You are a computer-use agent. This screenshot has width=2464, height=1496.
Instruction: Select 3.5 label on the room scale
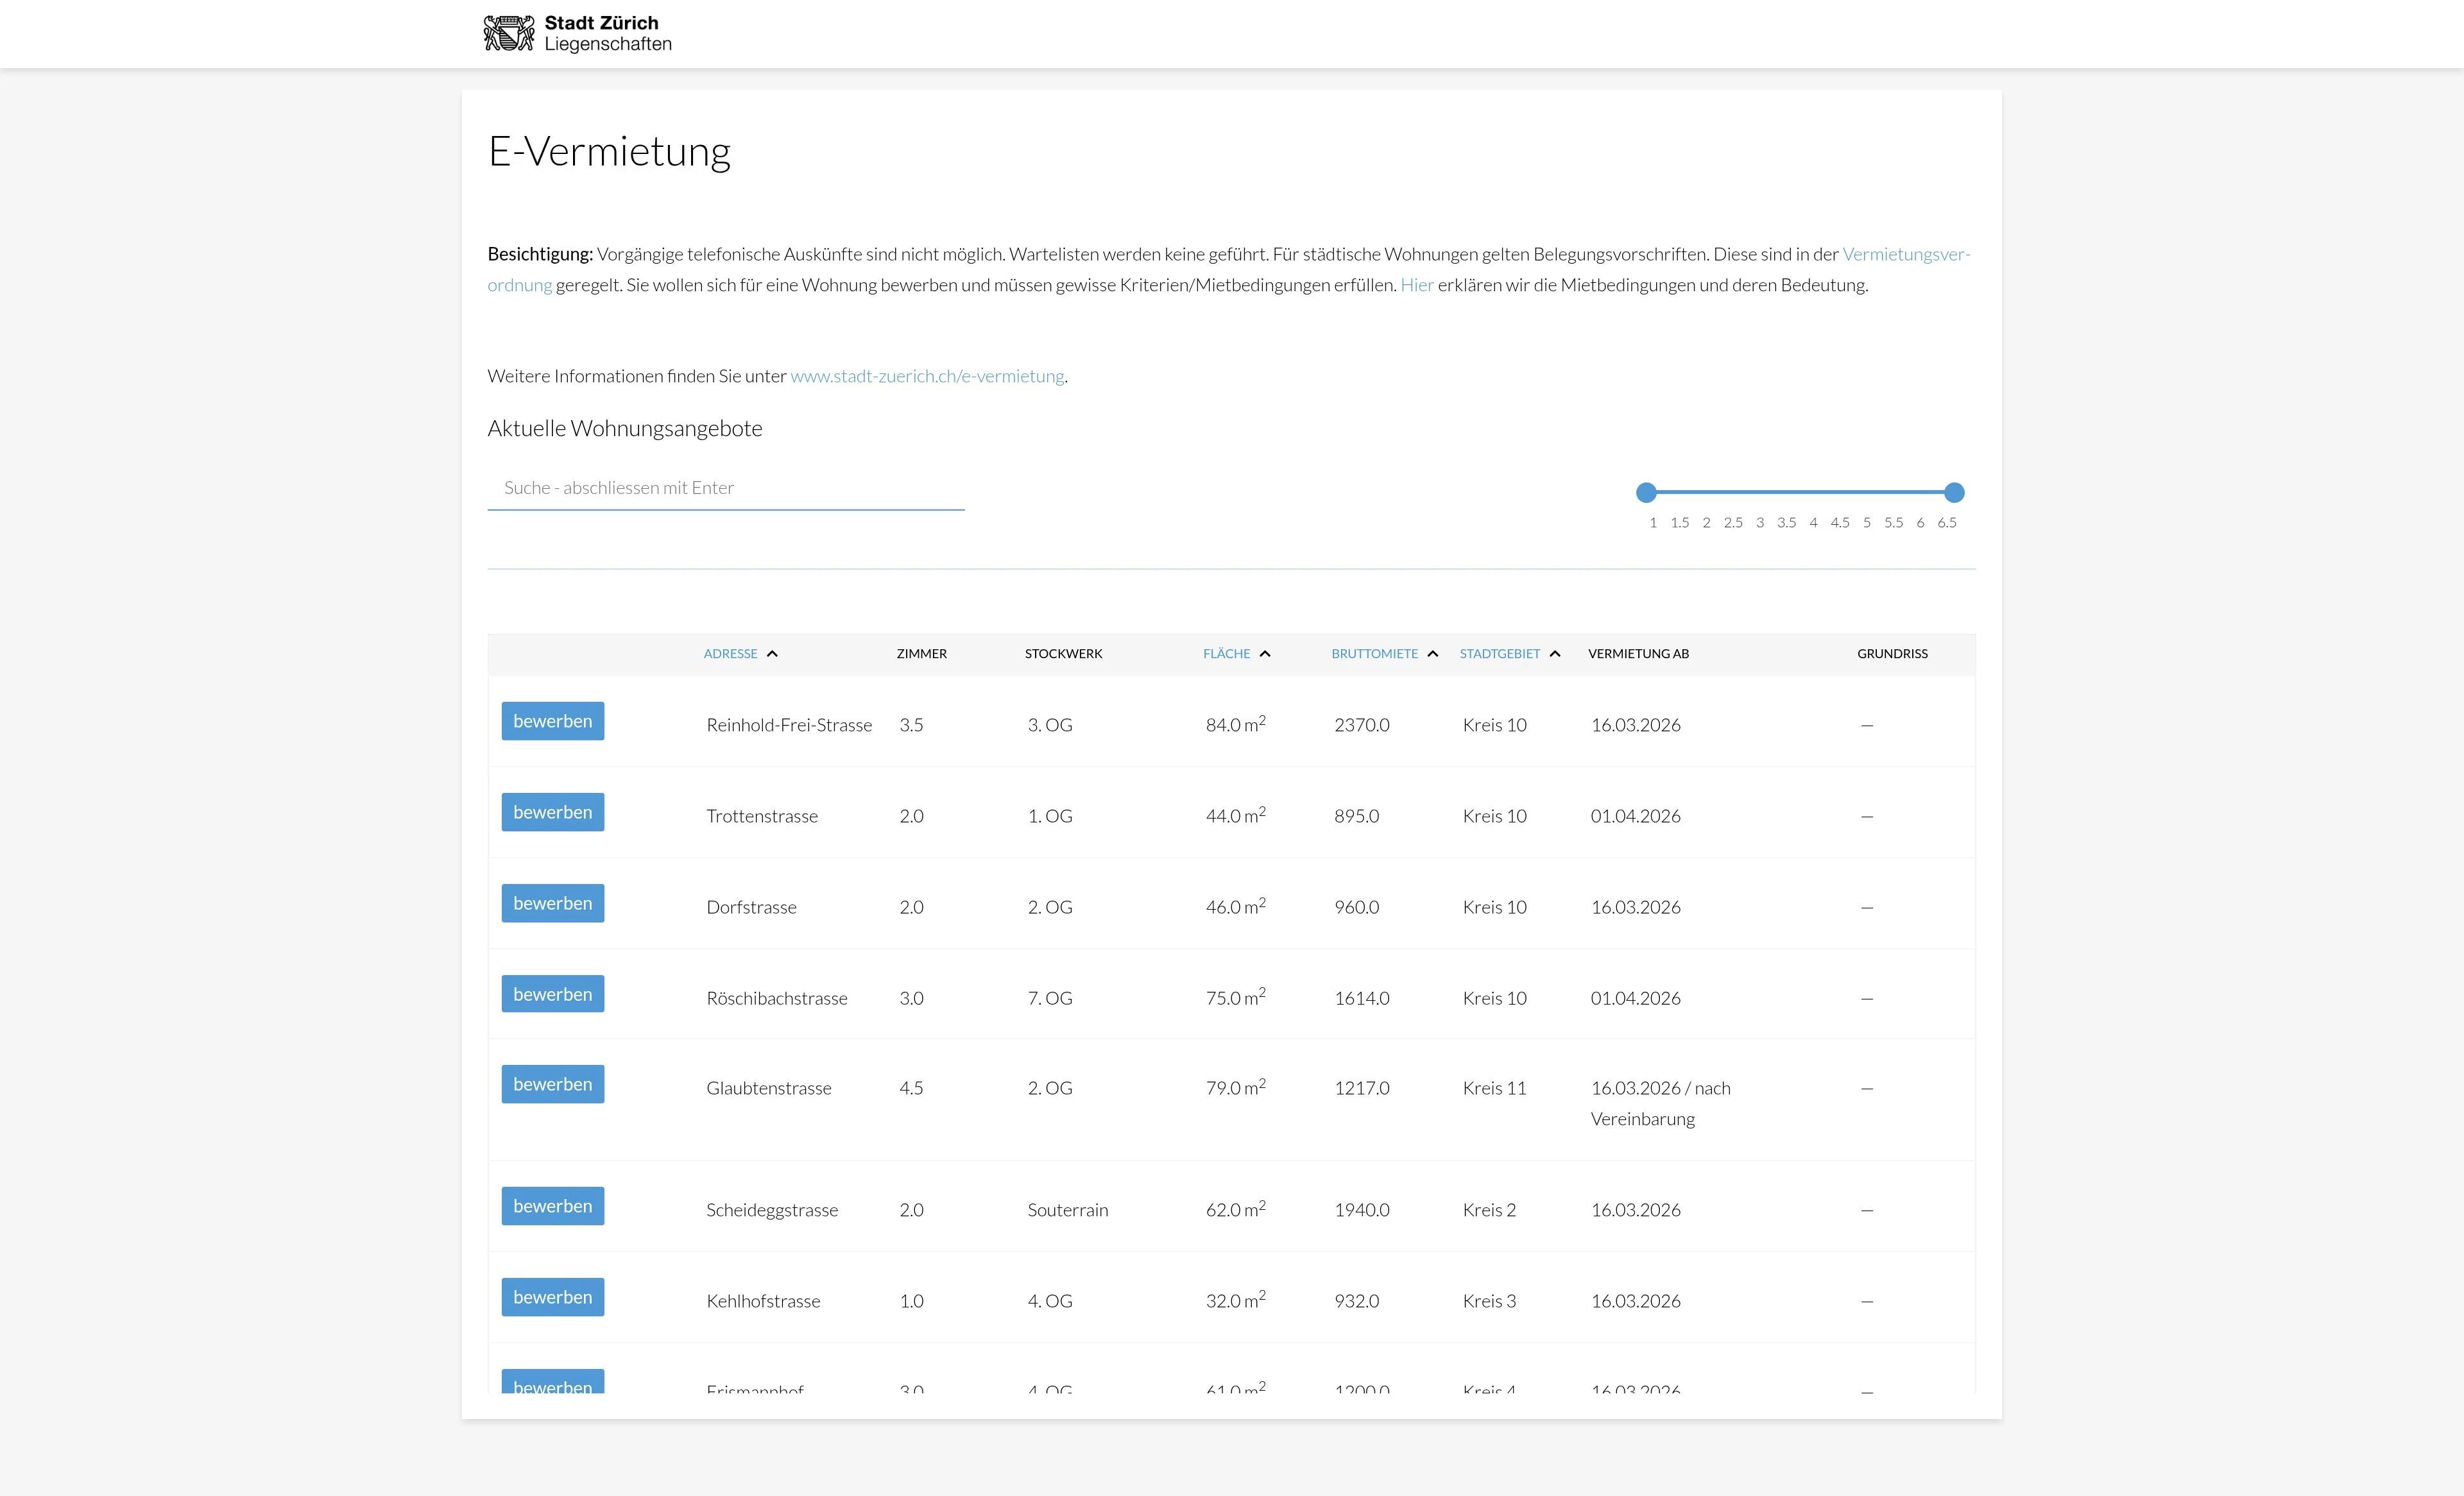[x=1786, y=523]
